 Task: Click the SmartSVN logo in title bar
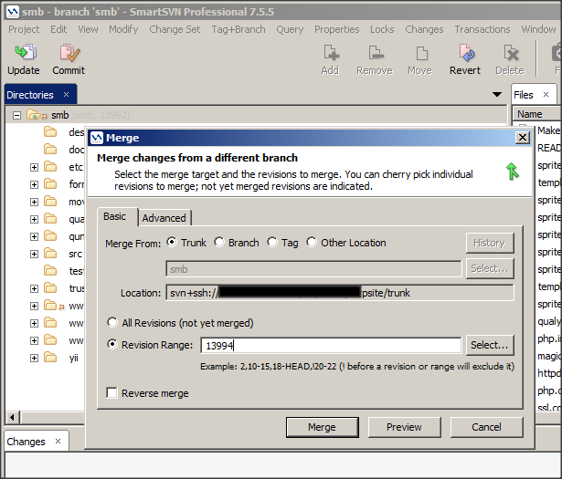coord(13,12)
